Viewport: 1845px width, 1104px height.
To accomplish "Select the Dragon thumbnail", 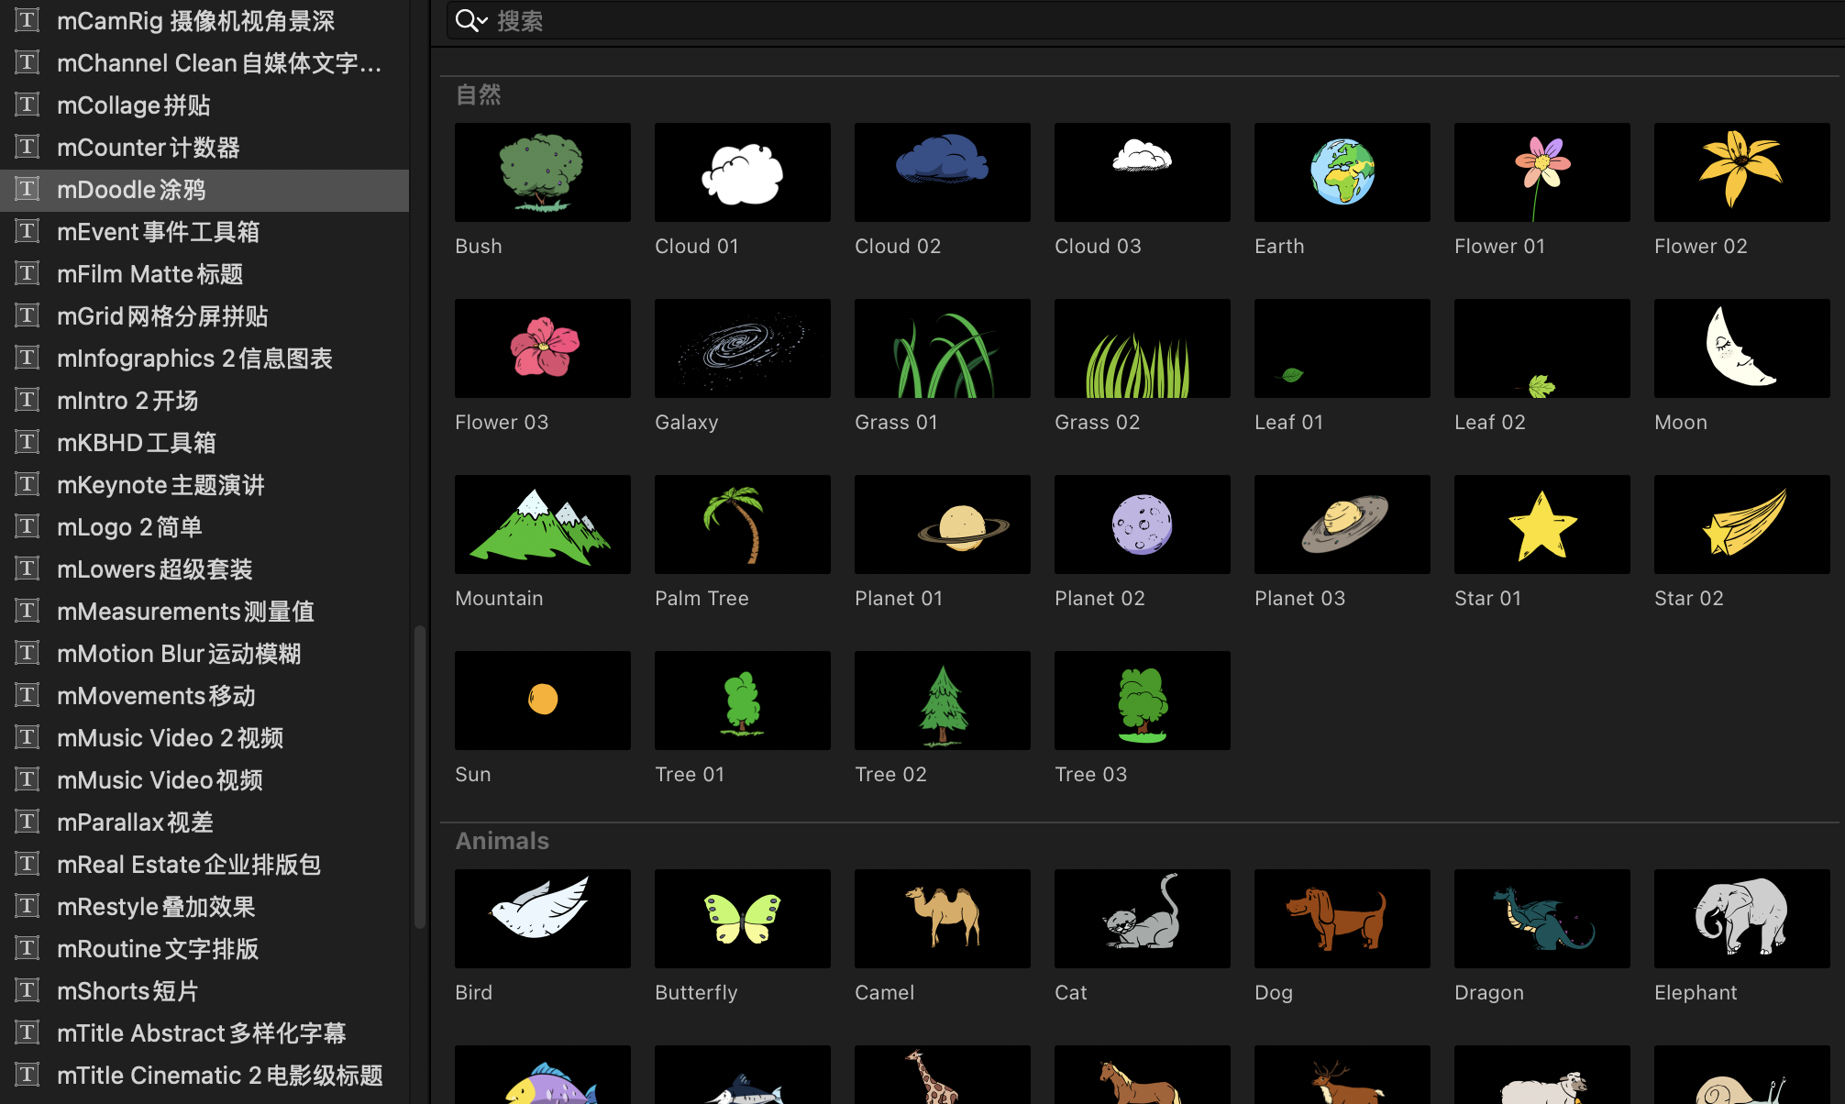I will (x=1542, y=919).
